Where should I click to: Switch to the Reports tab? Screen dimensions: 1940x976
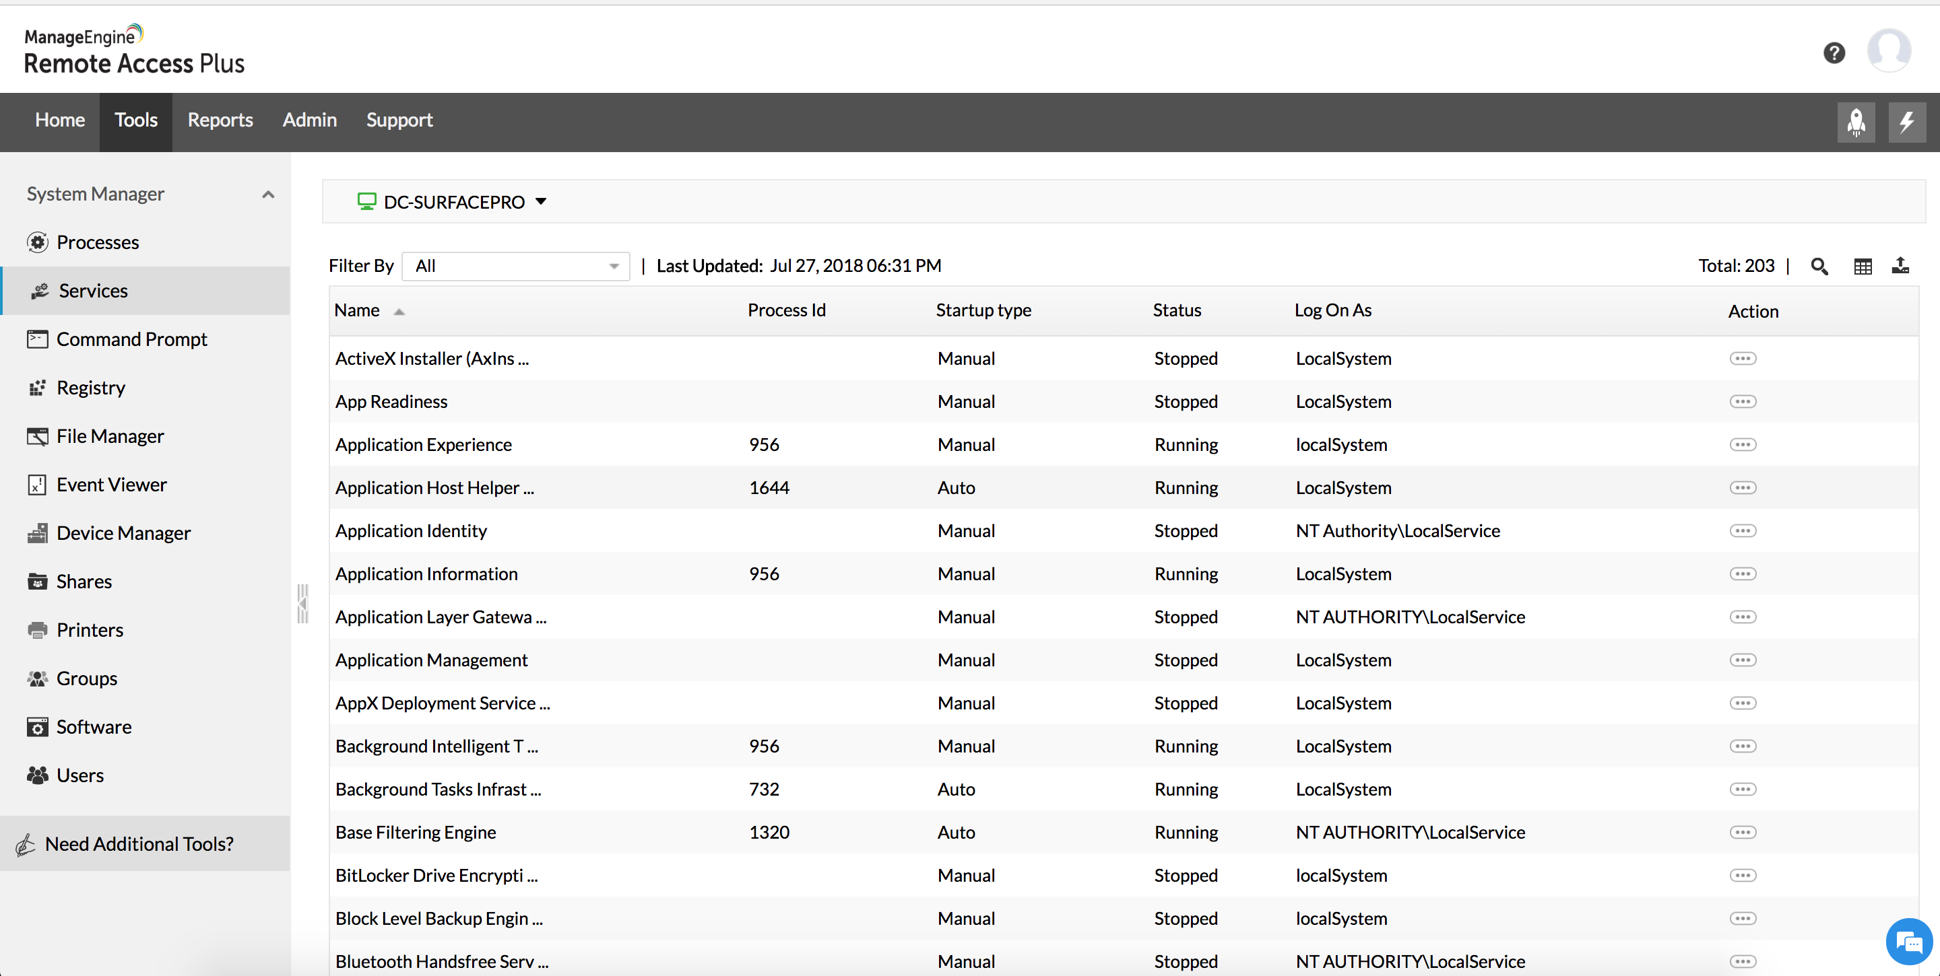[220, 120]
